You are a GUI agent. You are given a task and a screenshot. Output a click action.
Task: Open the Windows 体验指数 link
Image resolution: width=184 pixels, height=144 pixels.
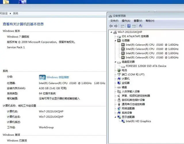[x=57, y=77]
